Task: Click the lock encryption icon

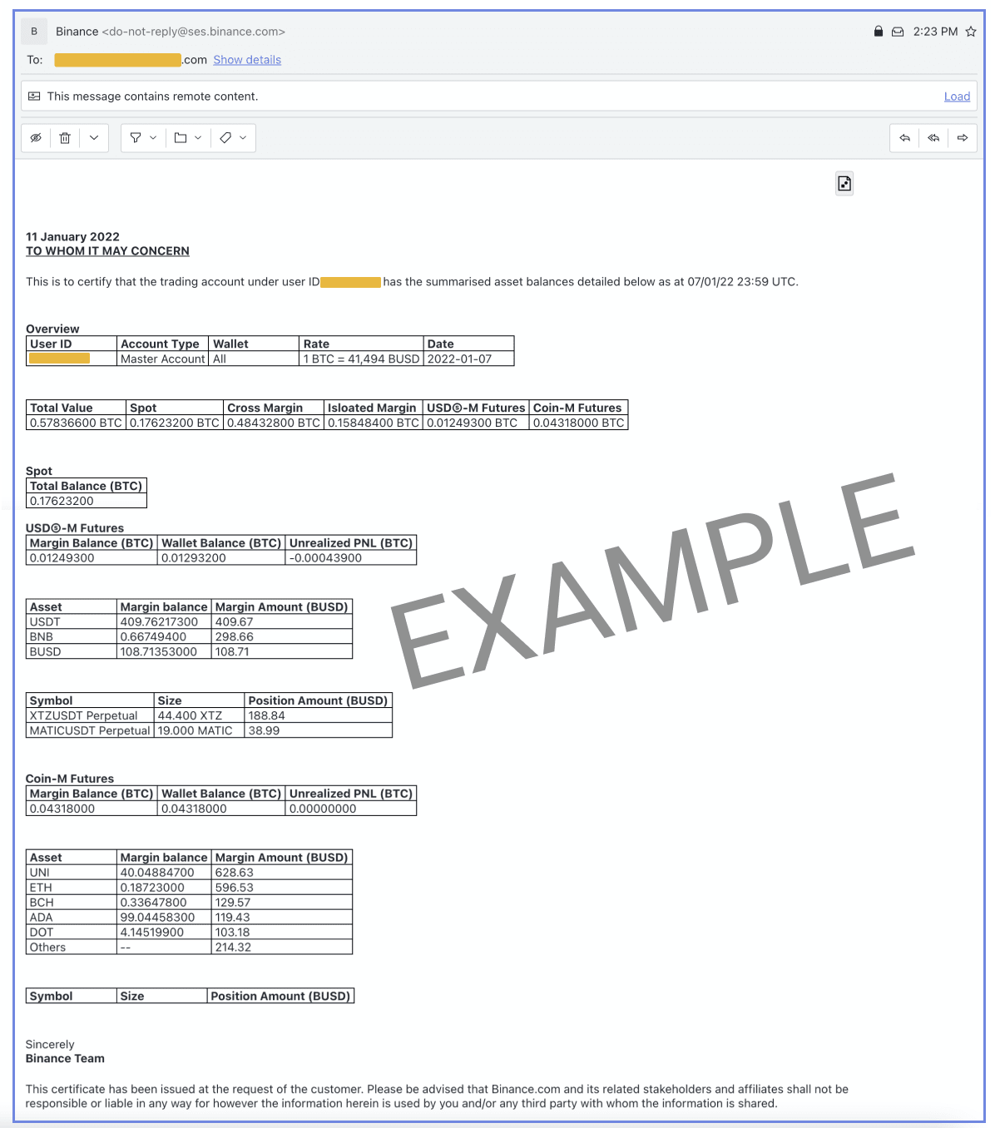Action: tap(878, 32)
